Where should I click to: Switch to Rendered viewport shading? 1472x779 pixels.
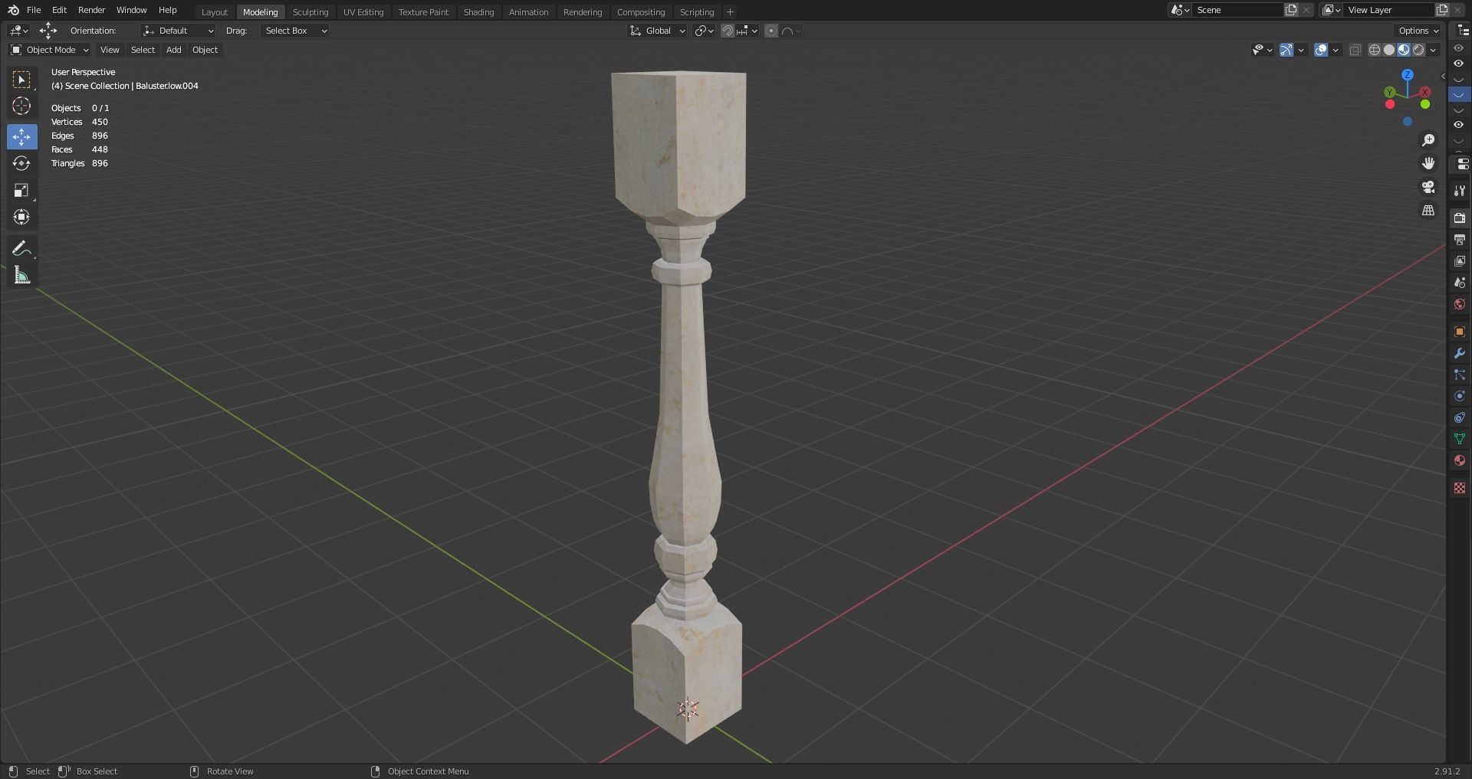click(1418, 50)
